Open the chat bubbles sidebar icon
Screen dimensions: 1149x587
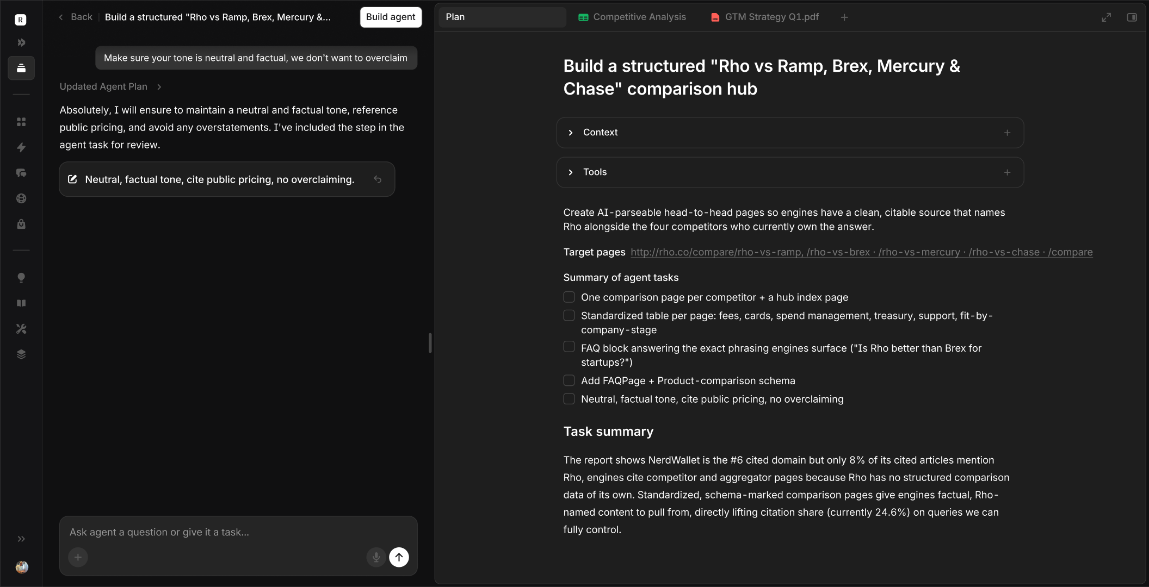pyautogui.click(x=21, y=173)
